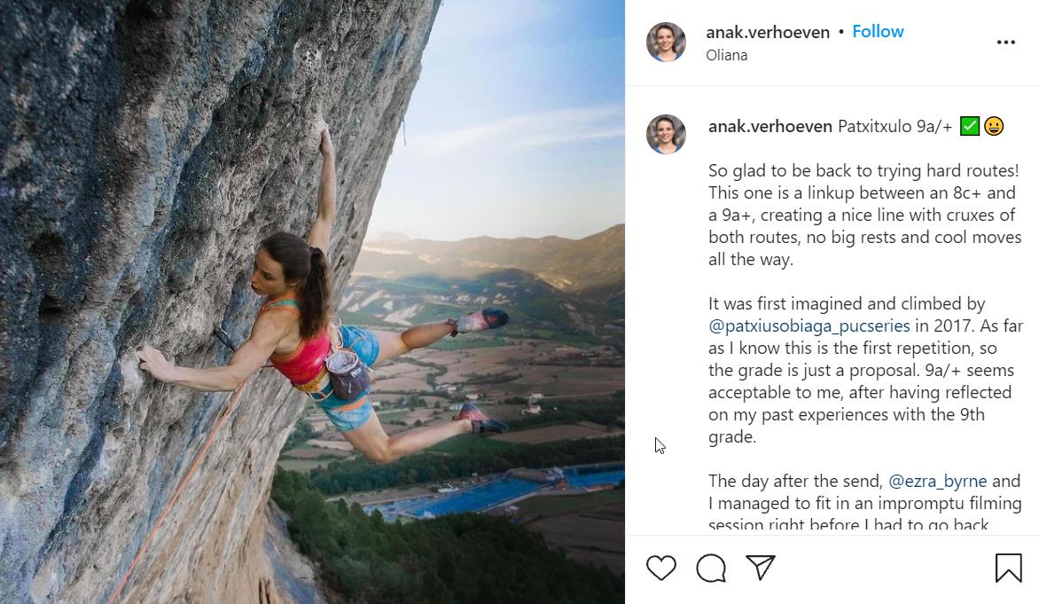Click the dot separator next to the username
1039x604 pixels.
(840, 31)
